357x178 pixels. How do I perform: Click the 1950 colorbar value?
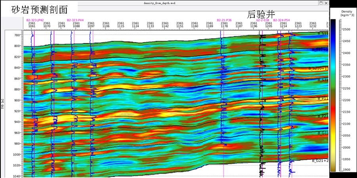click(347, 159)
